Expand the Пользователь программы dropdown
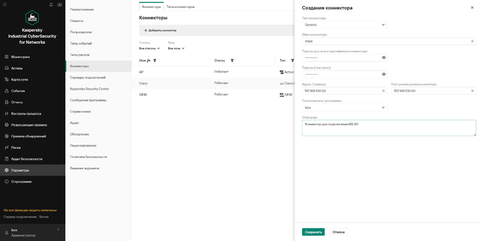 [344, 107]
